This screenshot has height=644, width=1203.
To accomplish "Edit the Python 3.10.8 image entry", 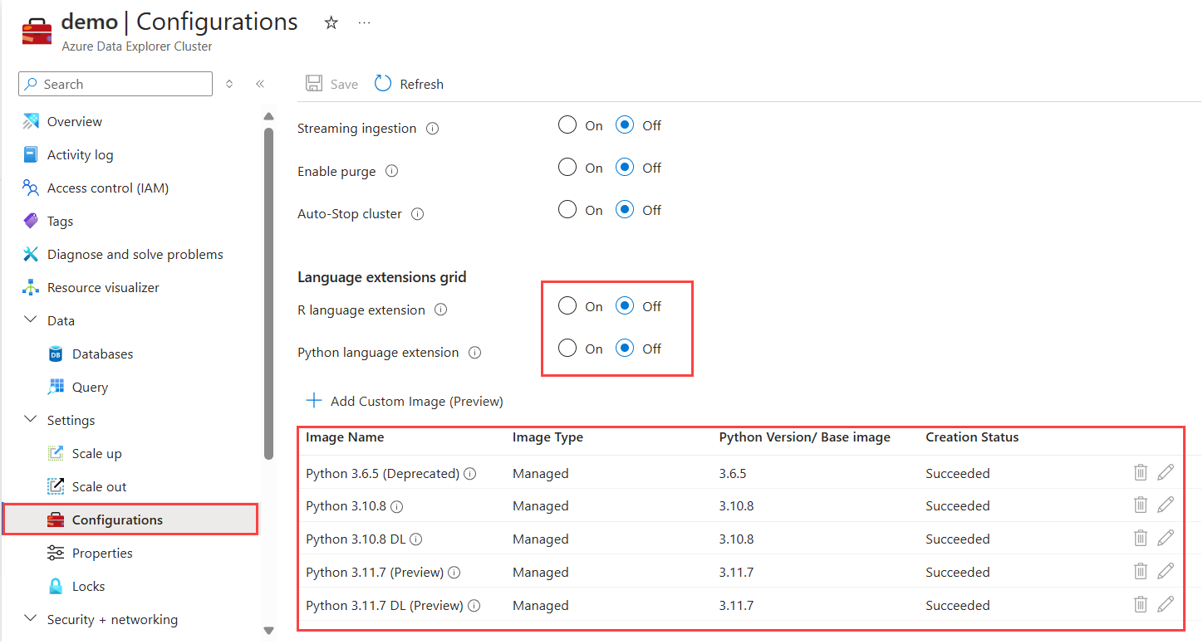I will (x=1166, y=505).
